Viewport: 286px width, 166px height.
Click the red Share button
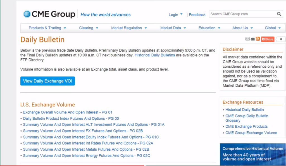[x=268, y=39]
